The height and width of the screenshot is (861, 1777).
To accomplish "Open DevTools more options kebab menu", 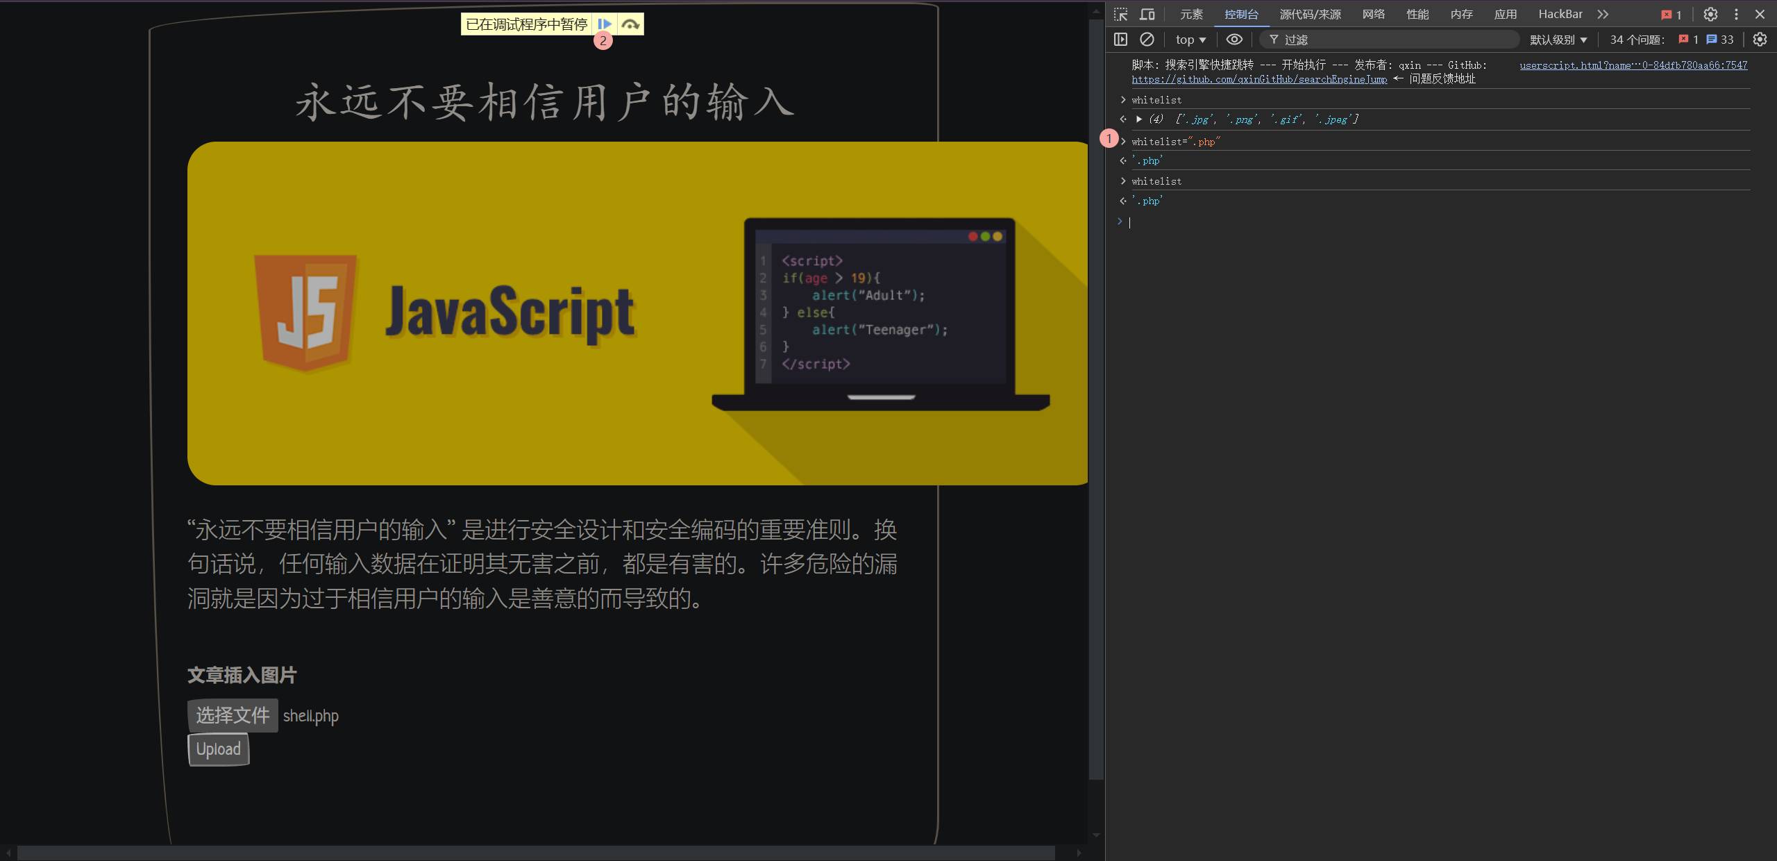I will [1736, 14].
